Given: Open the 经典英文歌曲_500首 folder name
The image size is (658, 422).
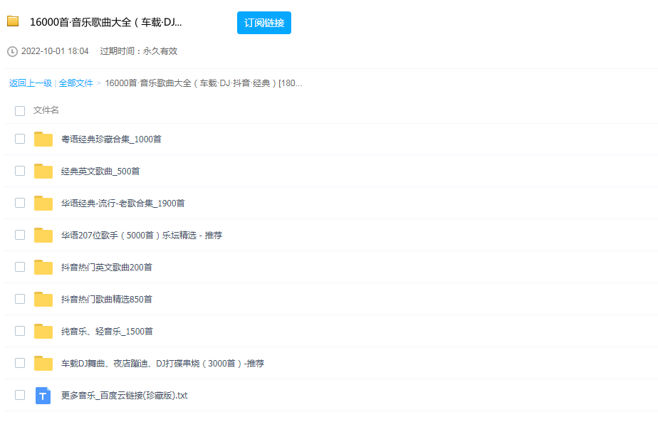Looking at the screenshot, I should point(100,172).
